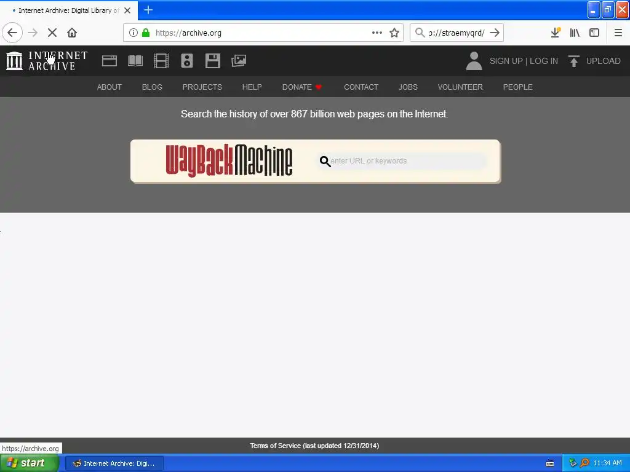Click the orange magnifier tray icon
630x472 pixels.
[x=584, y=463]
